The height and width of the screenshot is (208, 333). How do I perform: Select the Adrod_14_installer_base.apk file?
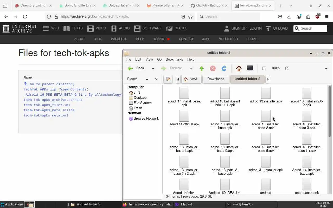click(307, 166)
